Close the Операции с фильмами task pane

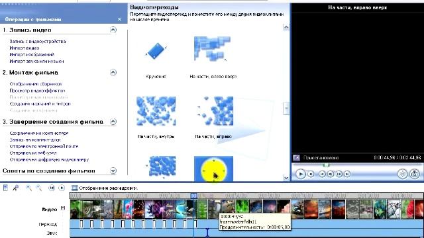(x=119, y=19)
